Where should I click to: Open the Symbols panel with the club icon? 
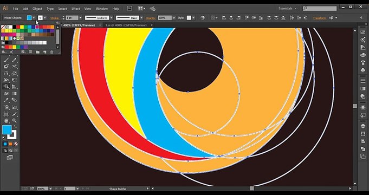(362, 70)
